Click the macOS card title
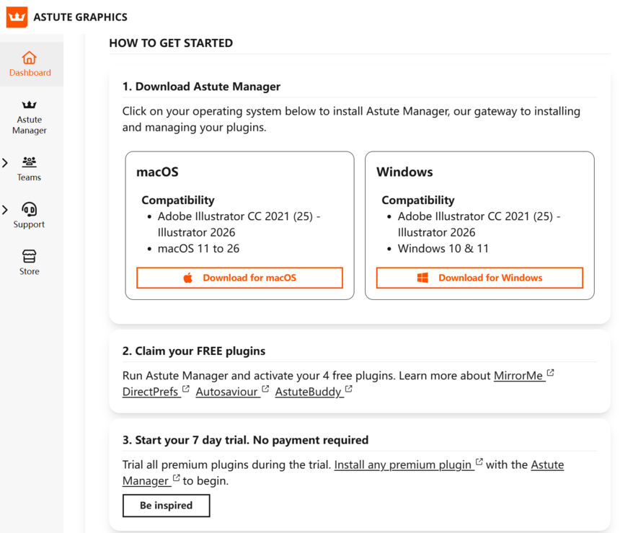 [157, 172]
